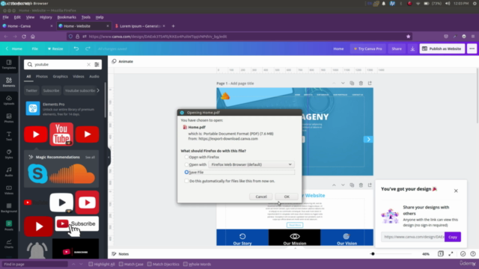Image resolution: width=479 pixels, height=269 pixels.
Task: Open the Templates sidebar panel
Action: click(9, 64)
